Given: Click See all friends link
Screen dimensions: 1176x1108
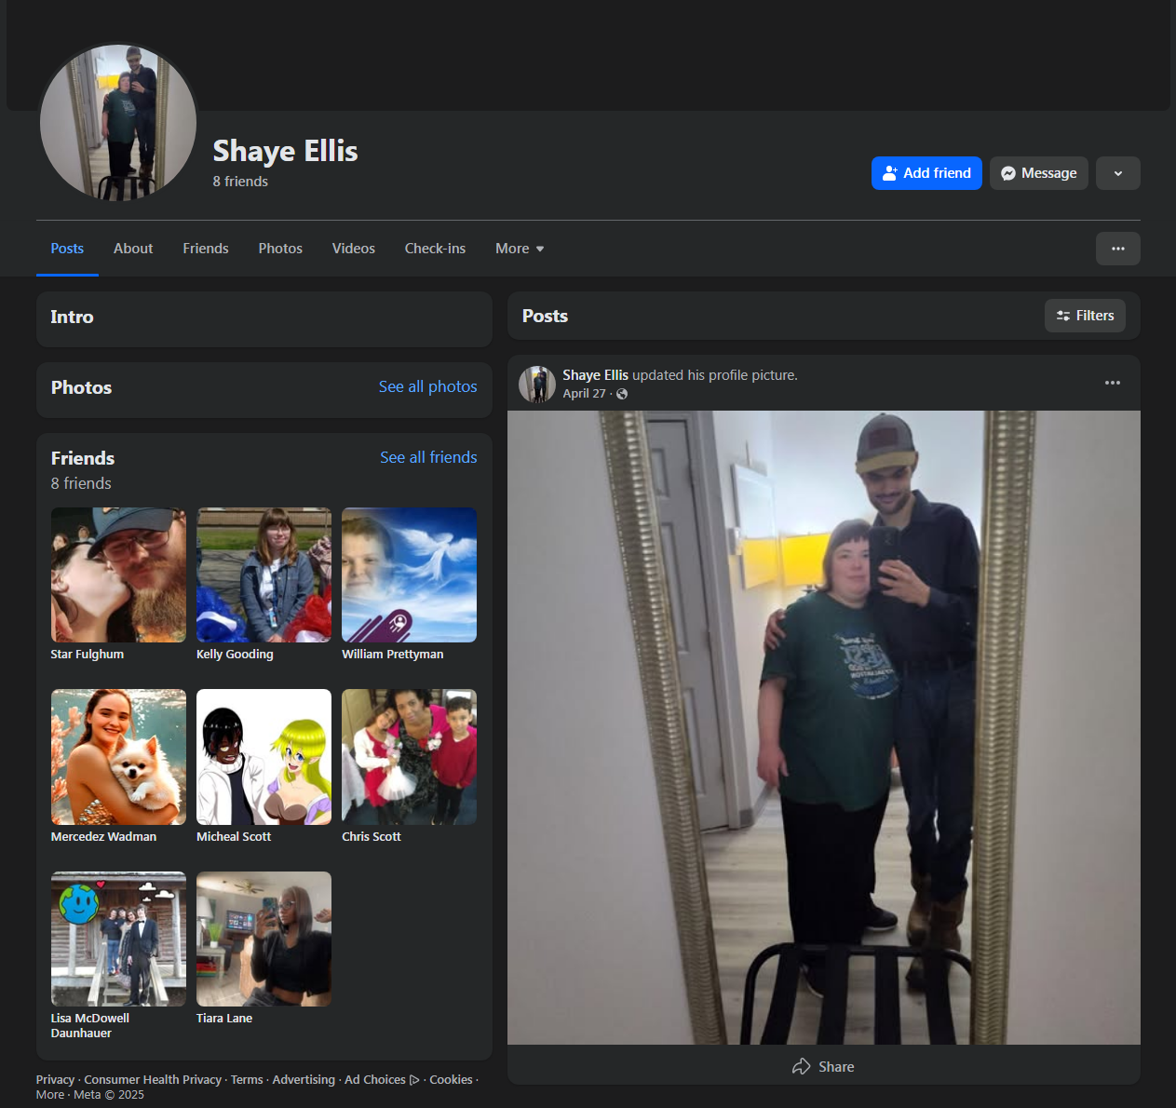Looking at the screenshot, I should pos(428,457).
